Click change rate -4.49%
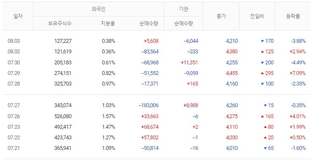 (x=299, y=62)
